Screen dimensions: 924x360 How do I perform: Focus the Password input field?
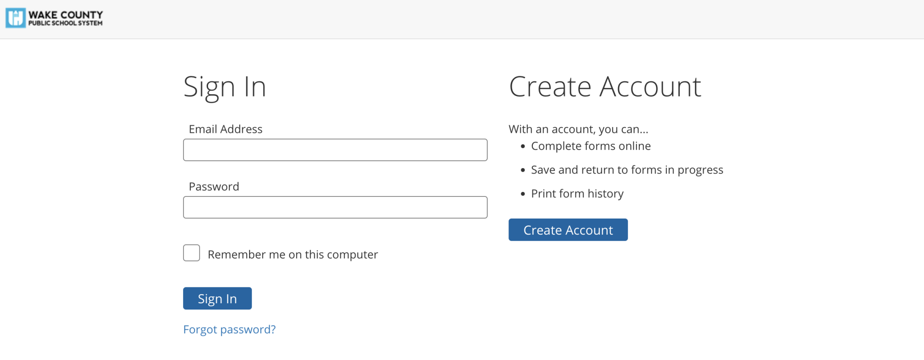tap(335, 207)
